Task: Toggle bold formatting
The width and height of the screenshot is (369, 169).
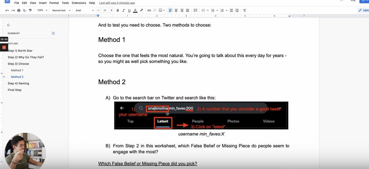Action: (118, 10)
